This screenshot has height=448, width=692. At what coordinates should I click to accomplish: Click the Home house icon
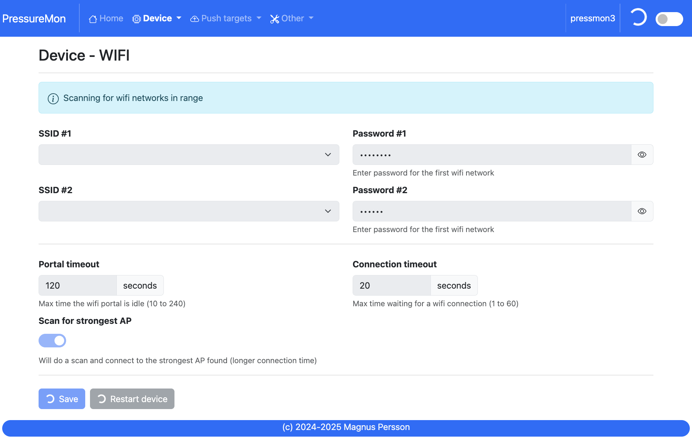[93, 19]
